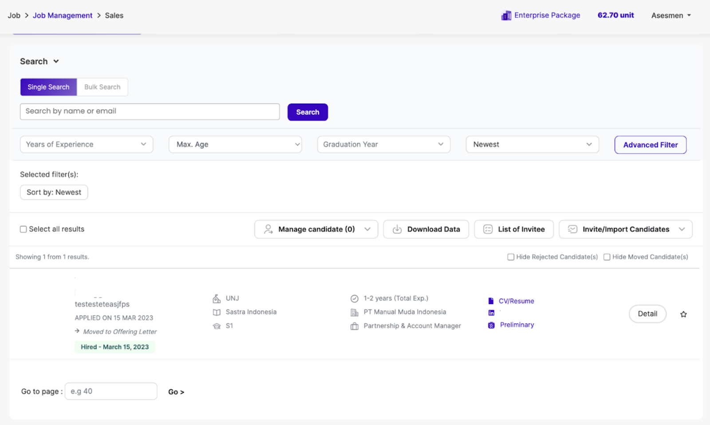Viewport: 710px width, 425px height.
Task: Click the arrow icon before Moved to Offering Letter
Action: click(x=77, y=331)
